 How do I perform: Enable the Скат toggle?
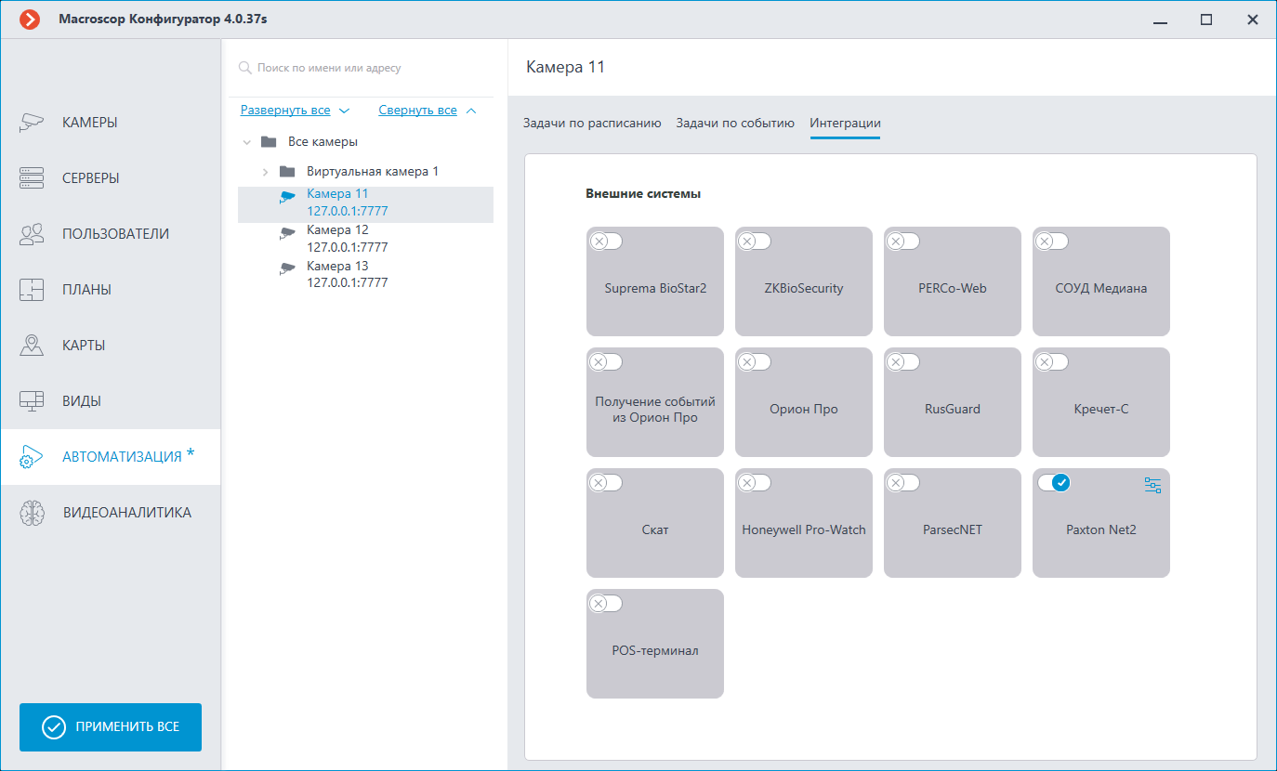click(606, 483)
